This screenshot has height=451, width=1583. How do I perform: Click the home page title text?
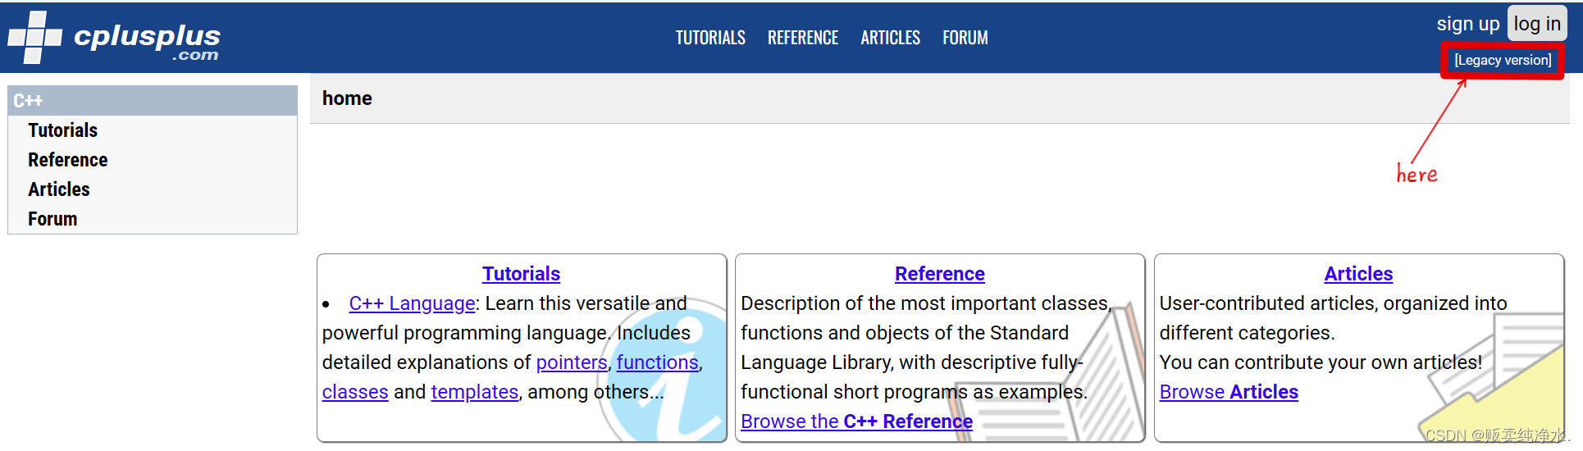(x=347, y=98)
